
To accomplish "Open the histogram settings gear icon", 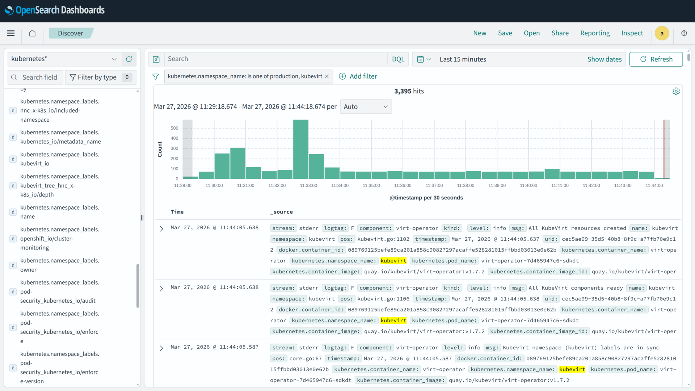I will (x=676, y=91).
